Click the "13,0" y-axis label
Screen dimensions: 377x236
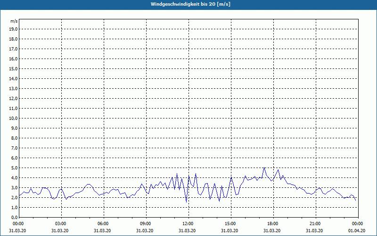coord(13,88)
